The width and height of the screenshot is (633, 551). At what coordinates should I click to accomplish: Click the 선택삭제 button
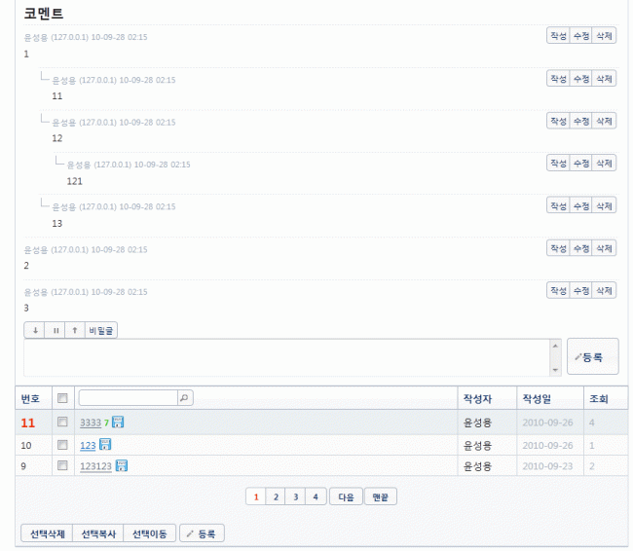point(48,533)
